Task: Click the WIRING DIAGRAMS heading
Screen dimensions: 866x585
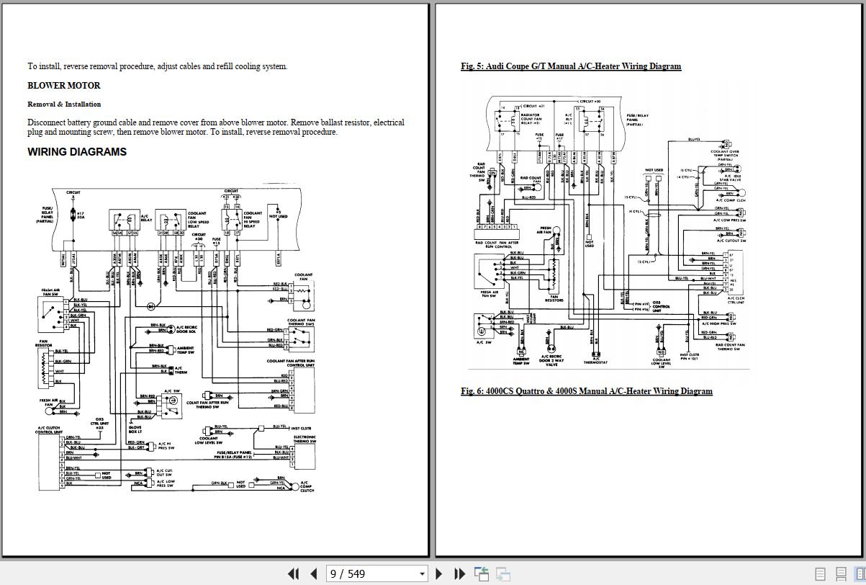Action: [x=77, y=152]
